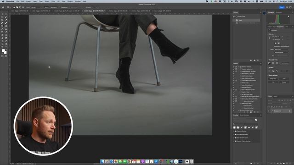Toggle checkmark for Default Actions set
Viewport: 294px width, 165px height.
click(x=234, y=67)
